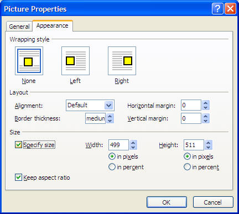This screenshot has width=239, height=214.
Task: Click the Height input field
Action: point(194,145)
